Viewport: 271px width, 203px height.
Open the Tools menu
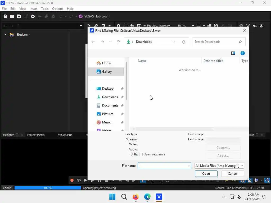[x=44, y=9]
